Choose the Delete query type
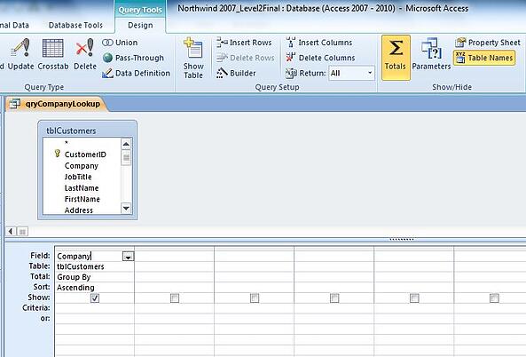This screenshot has width=526, height=357. (x=85, y=54)
